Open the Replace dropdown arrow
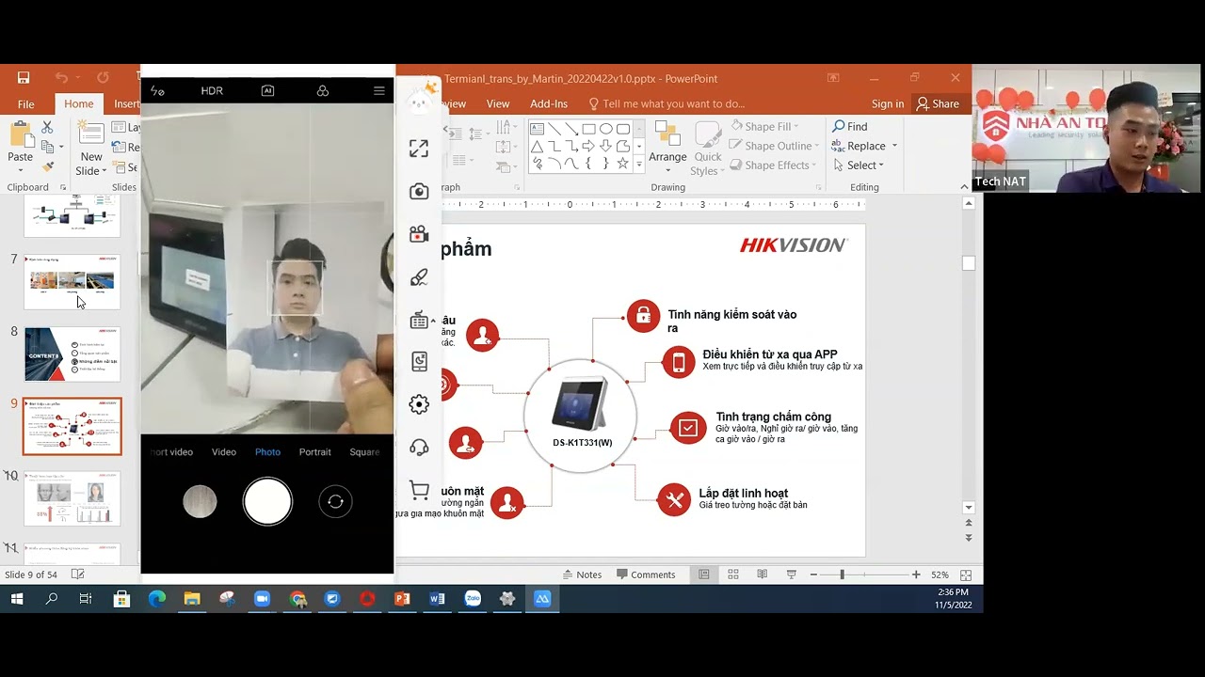Viewport: 1205px width, 677px height. (894, 146)
